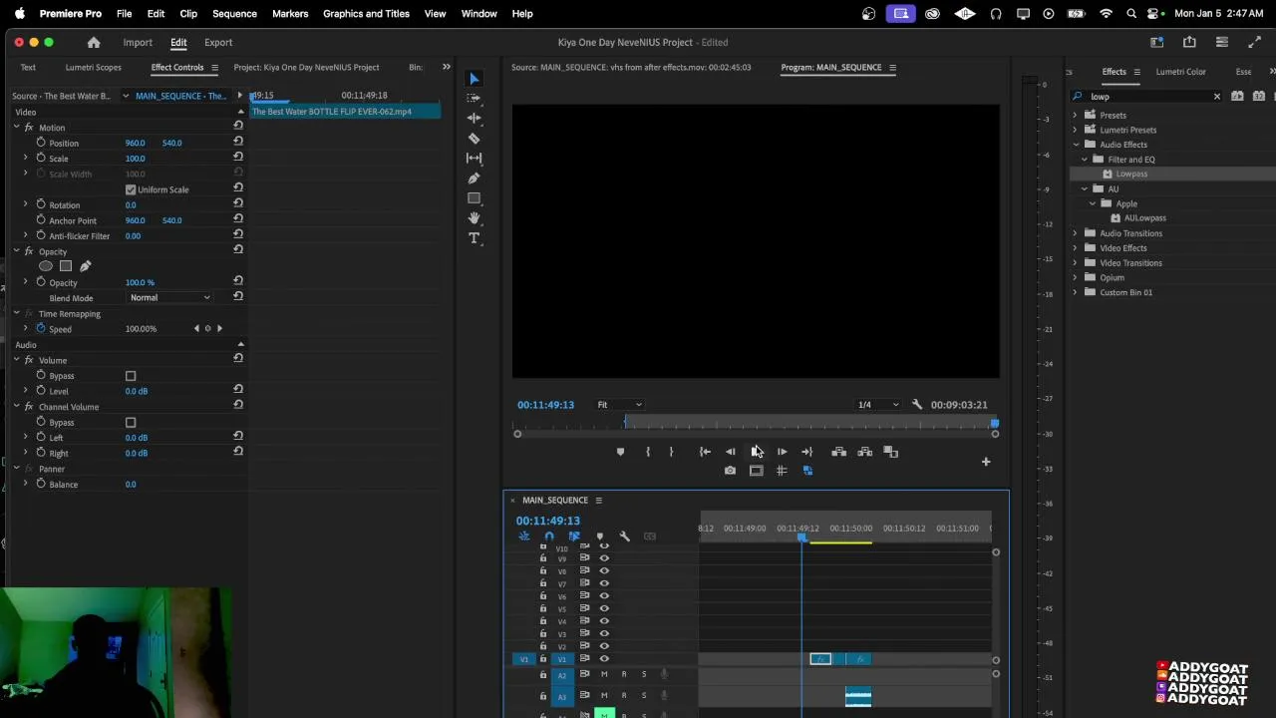The image size is (1276, 718).
Task: Step forward one frame
Action: click(x=782, y=452)
